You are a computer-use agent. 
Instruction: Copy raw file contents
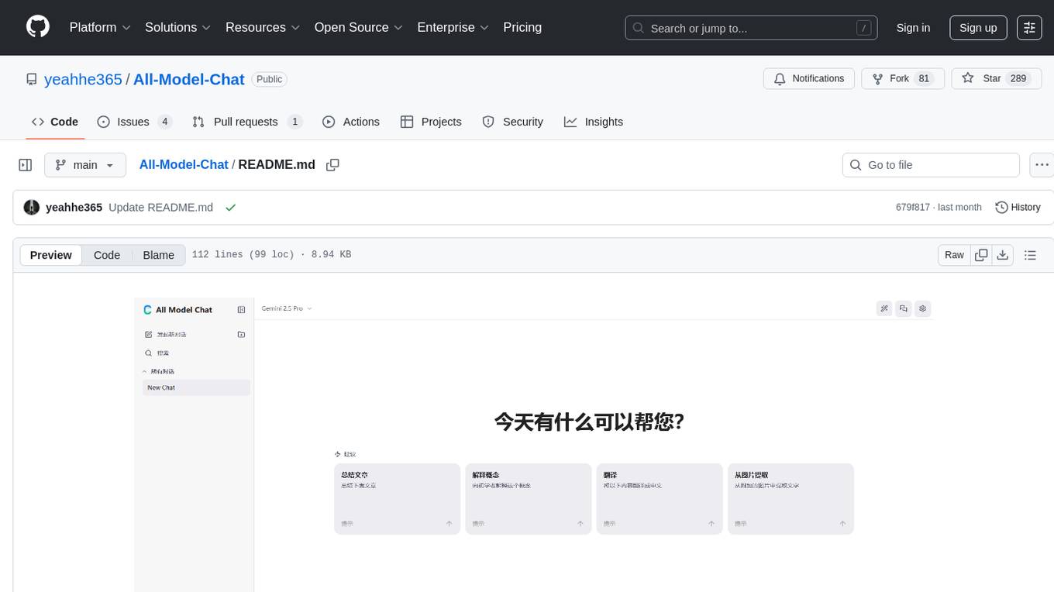pyautogui.click(x=981, y=255)
